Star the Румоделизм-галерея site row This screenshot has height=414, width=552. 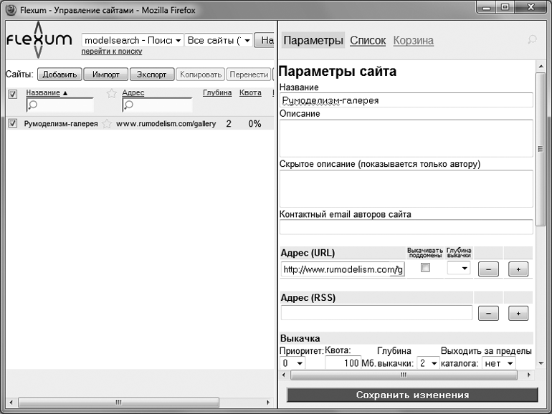[107, 124]
